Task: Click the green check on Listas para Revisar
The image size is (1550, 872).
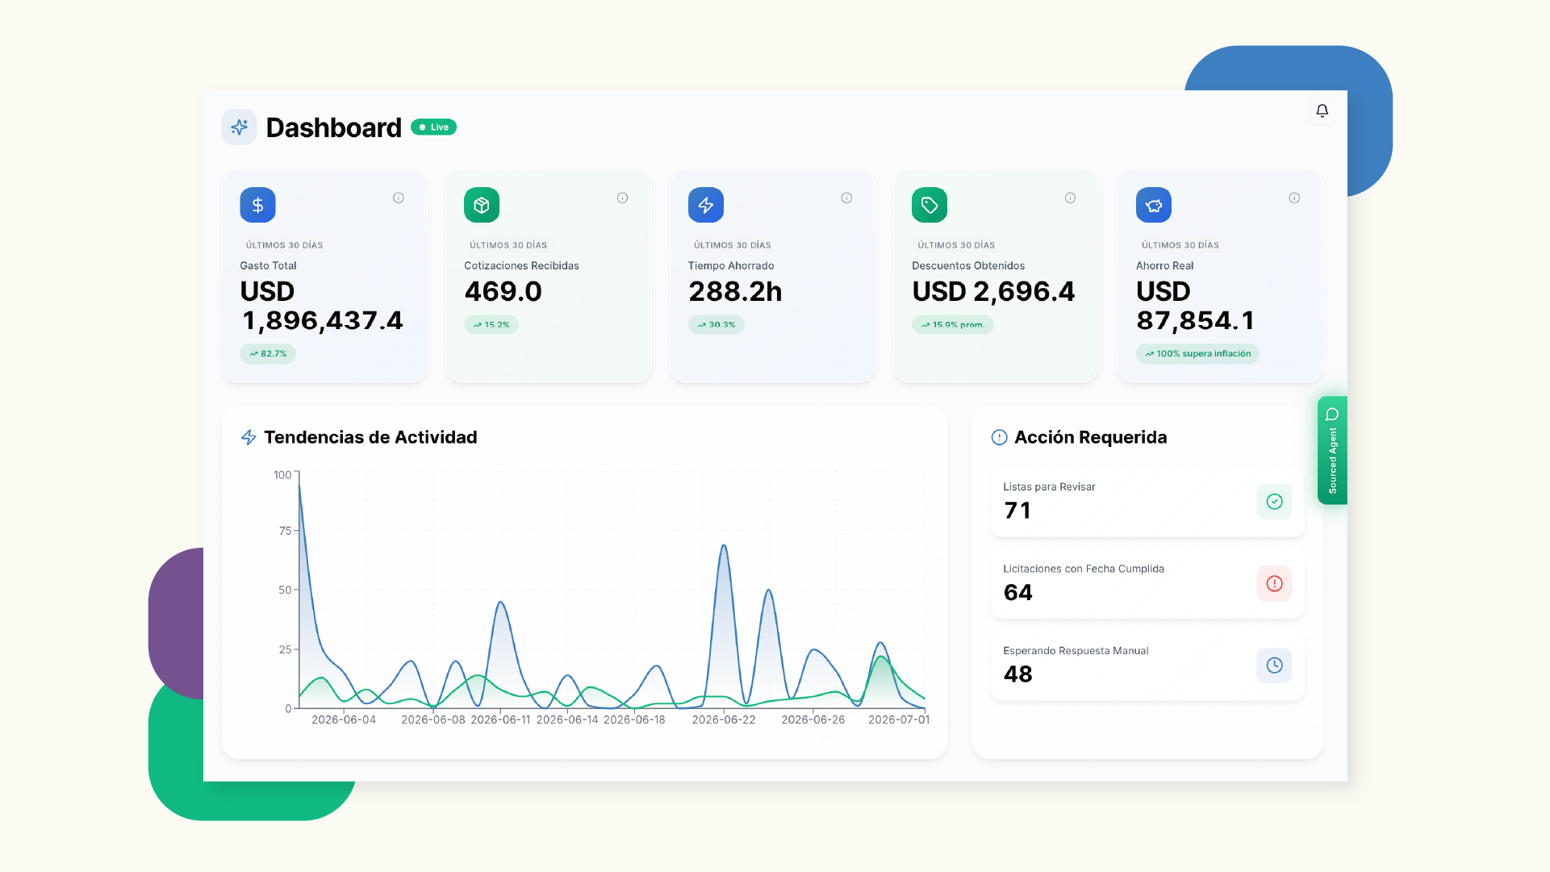Action: tap(1275, 502)
